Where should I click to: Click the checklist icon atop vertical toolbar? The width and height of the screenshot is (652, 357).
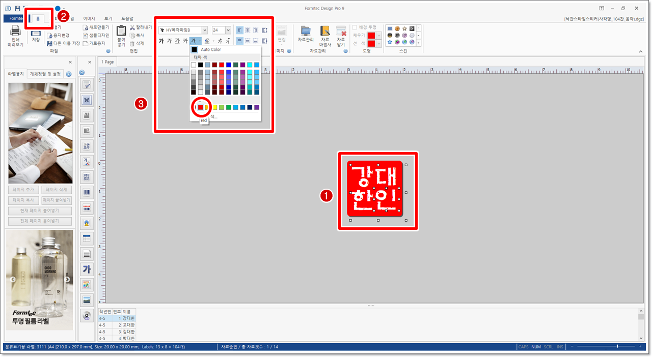pyautogui.click(x=87, y=85)
